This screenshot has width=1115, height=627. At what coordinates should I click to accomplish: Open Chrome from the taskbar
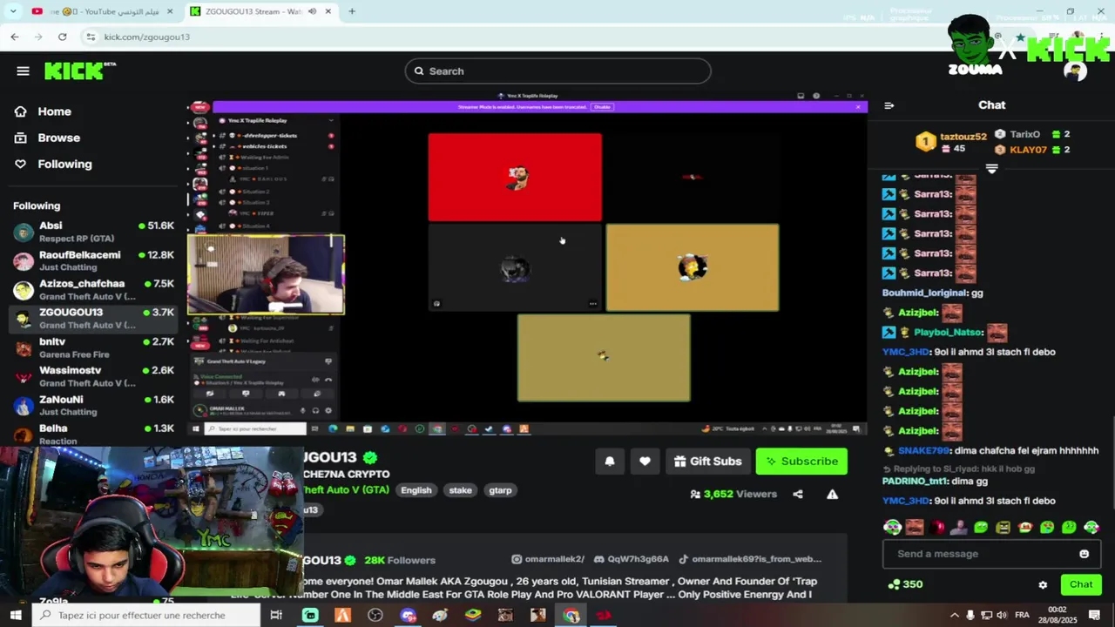coord(571,615)
